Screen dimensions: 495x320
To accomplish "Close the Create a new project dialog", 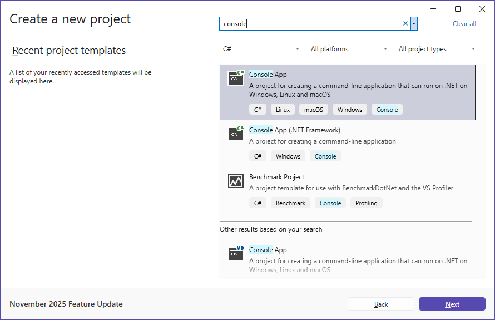I will [482, 9].
